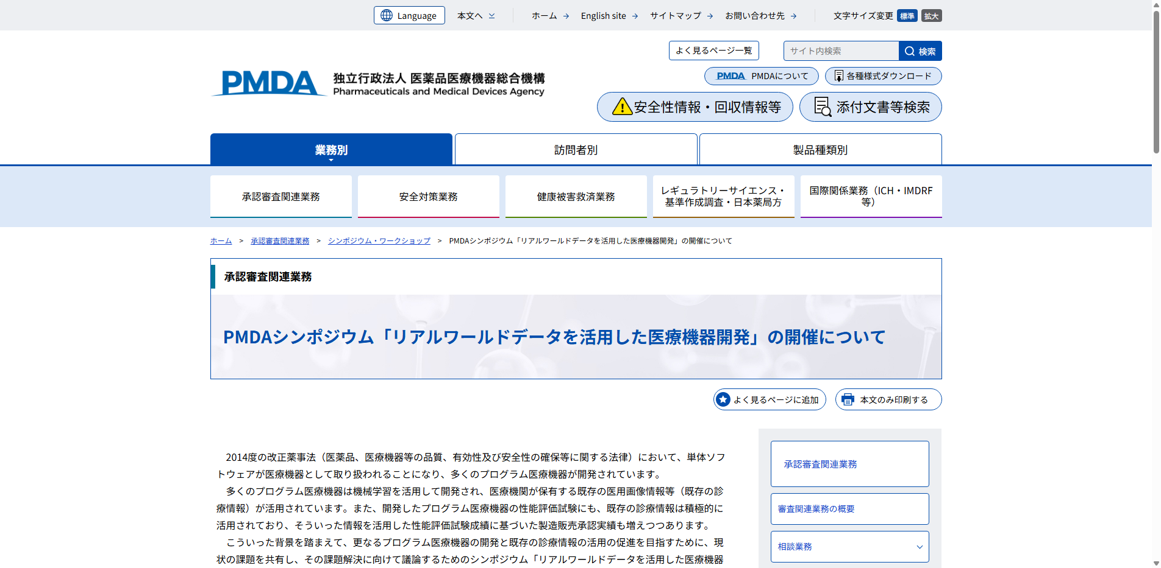Open 添付文書等検索 via its document-search icon
Screen dimensions: 1161x568
click(821, 107)
